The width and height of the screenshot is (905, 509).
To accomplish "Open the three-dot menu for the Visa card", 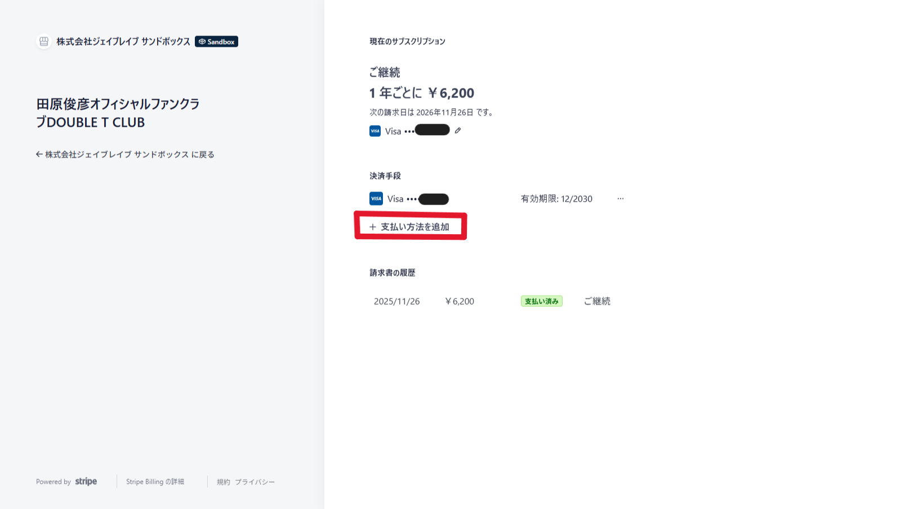I will coord(620,199).
